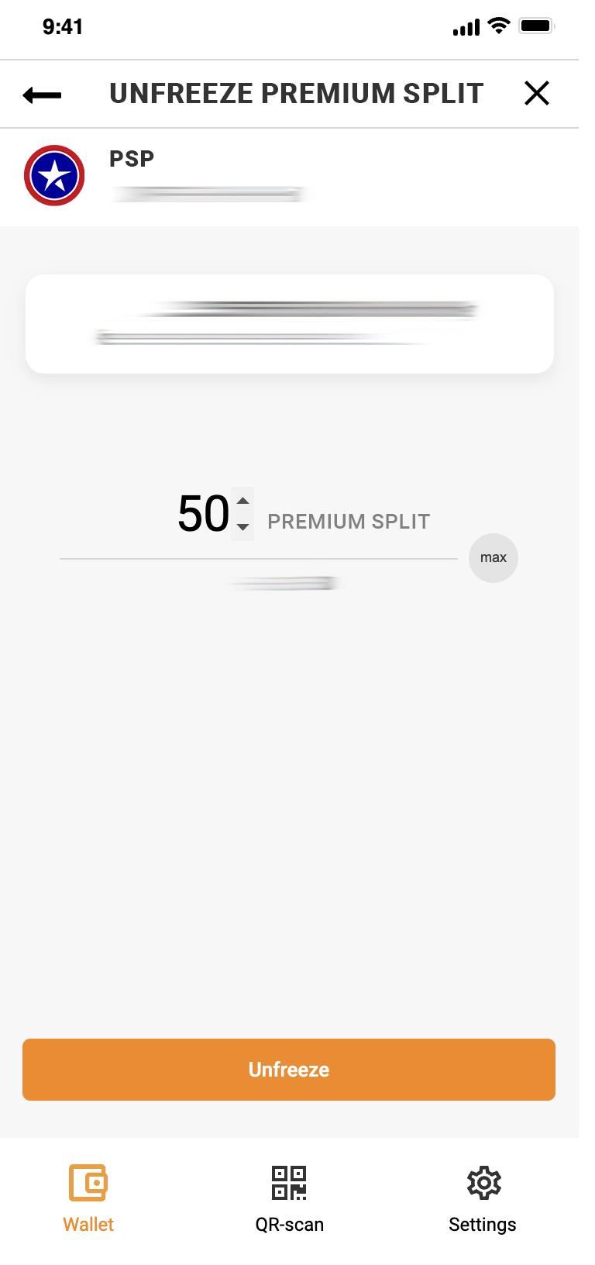Screen dimensions: 595x1265
Task: Increase amount with the up stepper arrow
Action: coord(242,501)
